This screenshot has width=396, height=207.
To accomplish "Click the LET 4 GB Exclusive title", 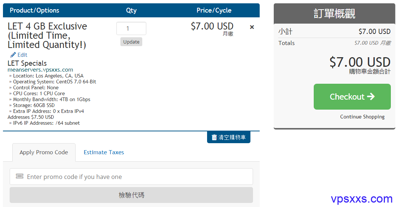I will (x=47, y=35).
